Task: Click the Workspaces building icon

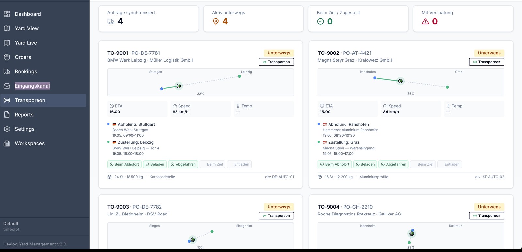Action: [7, 143]
